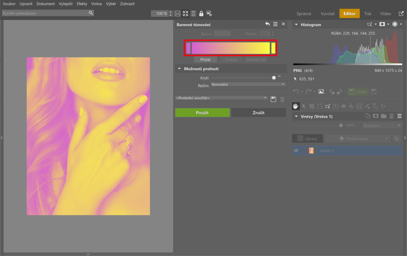Click the Zrušit button
407x256 pixels.
click(259, 112)
